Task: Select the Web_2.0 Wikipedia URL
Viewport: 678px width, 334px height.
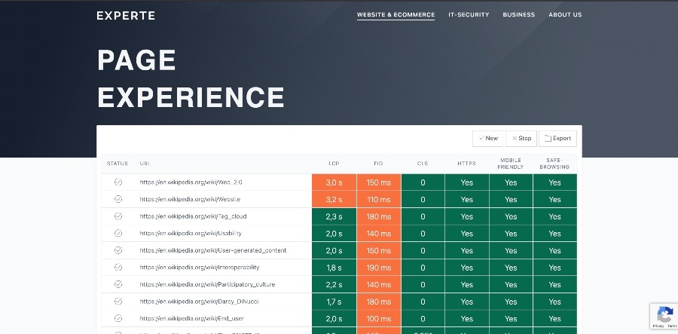Action: [191, 182]
